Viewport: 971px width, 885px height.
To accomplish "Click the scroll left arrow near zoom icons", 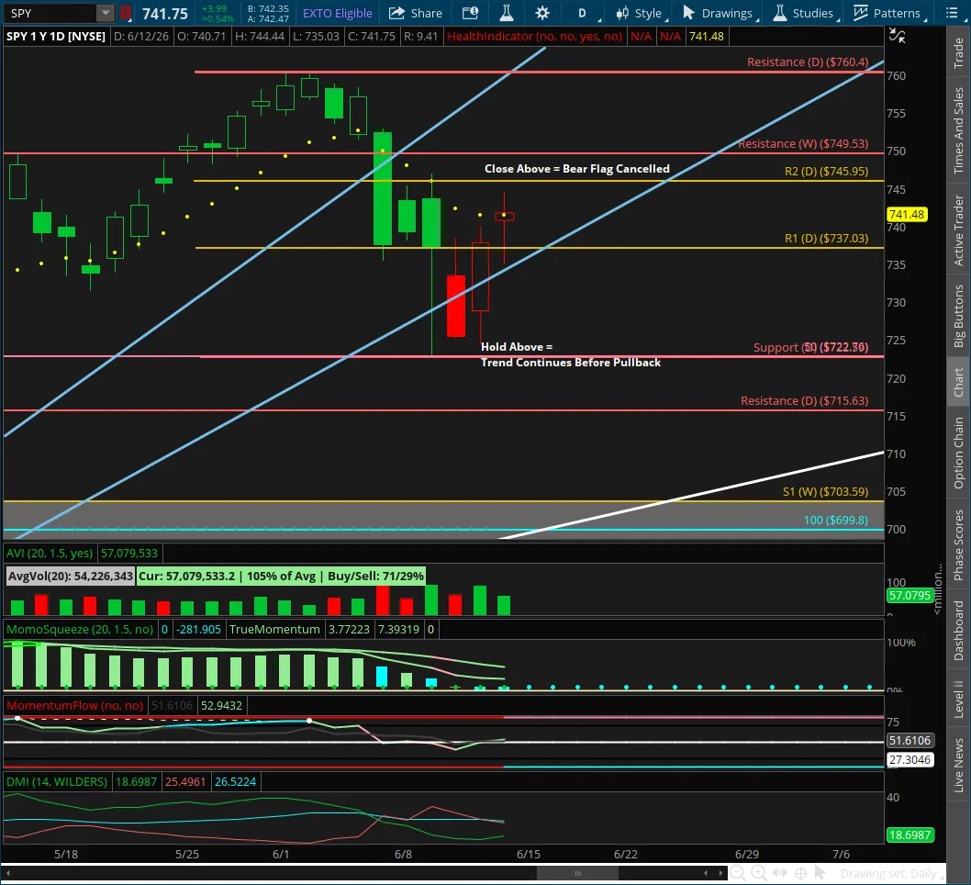I will click(706, 873).
